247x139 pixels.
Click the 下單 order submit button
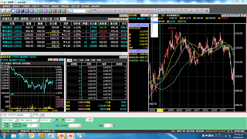pos(90,120)
